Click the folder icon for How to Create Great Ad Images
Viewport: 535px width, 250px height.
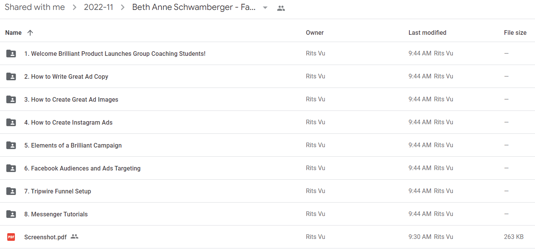coord(11,99)
